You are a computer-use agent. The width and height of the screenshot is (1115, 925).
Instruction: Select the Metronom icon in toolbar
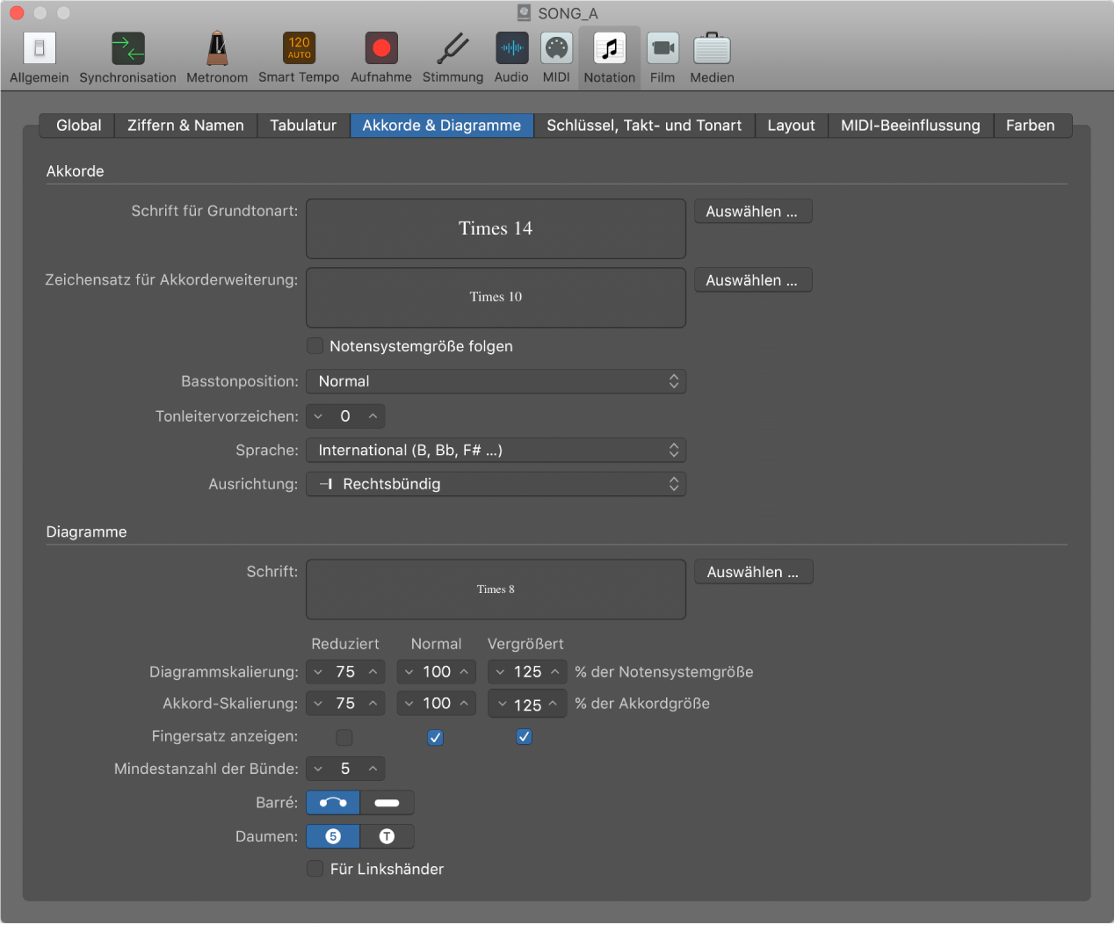coord(217,49)
